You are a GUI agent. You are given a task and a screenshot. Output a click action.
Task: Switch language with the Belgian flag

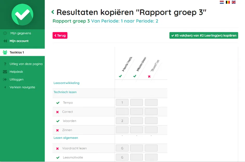[228, 2]
